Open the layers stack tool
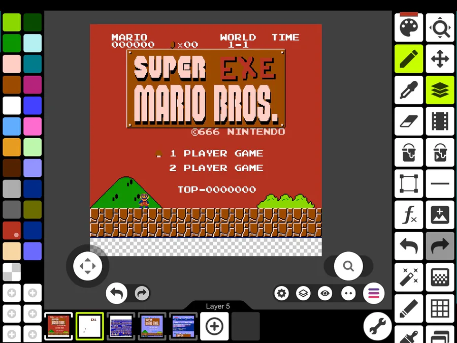Image resolution: width=457 pixels, height=343 pixels. click(x=440, y=90)
